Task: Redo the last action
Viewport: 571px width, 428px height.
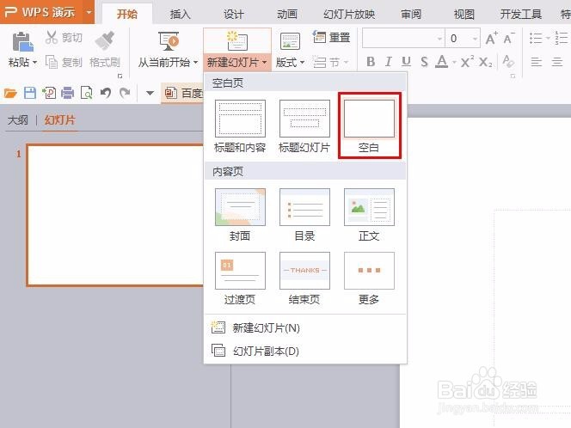Action: 125,93
